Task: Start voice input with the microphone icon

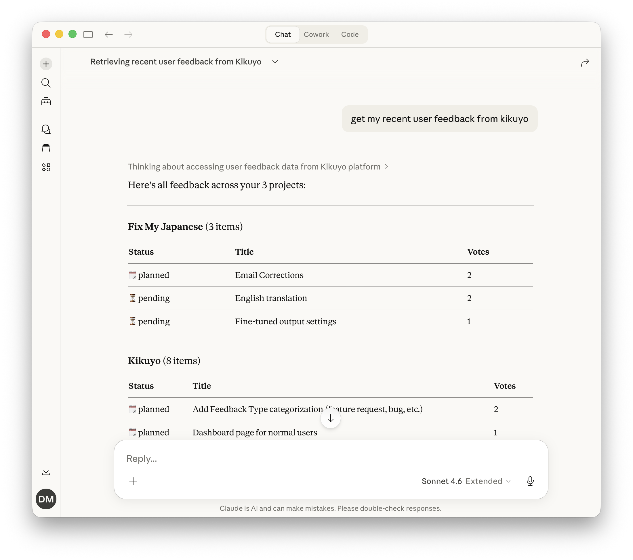Action: [x=530, y=481]
